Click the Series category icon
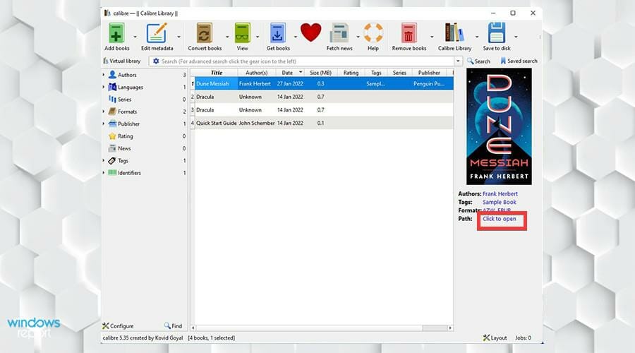Image resolution: width=635 pixels, height=353 pixels. [113, 99]
